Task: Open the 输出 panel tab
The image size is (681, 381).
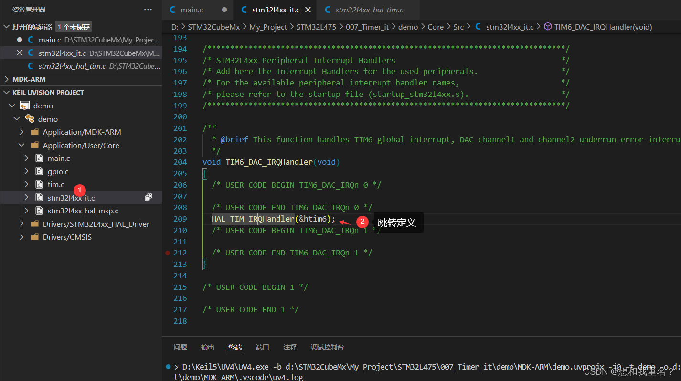Action: (x=208, y=347)
